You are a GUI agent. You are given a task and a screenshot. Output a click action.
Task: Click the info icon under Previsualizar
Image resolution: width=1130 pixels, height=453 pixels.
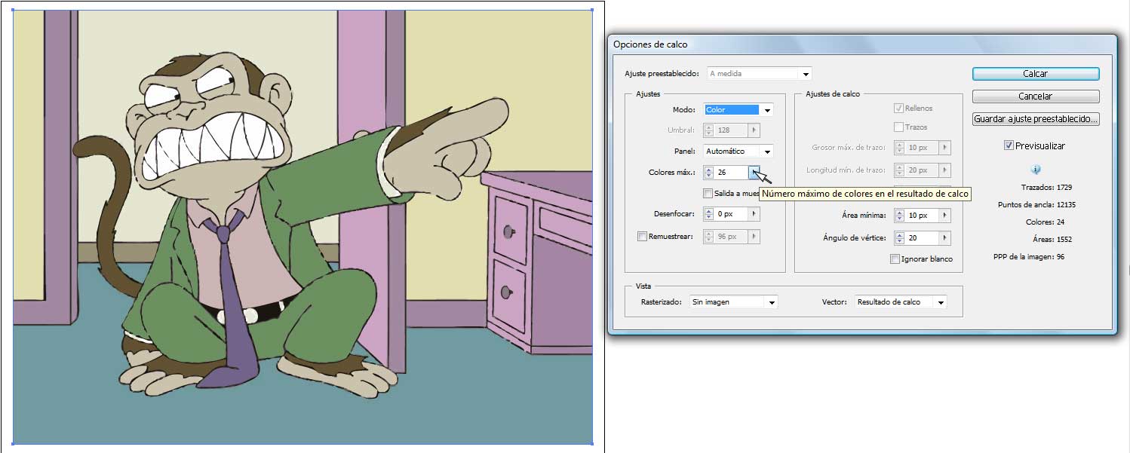pyautogui.click(x=1036, y=170)
